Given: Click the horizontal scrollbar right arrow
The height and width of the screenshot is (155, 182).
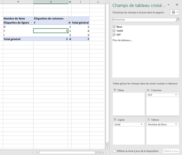Looking at the screenshot, I should point(103,152).
